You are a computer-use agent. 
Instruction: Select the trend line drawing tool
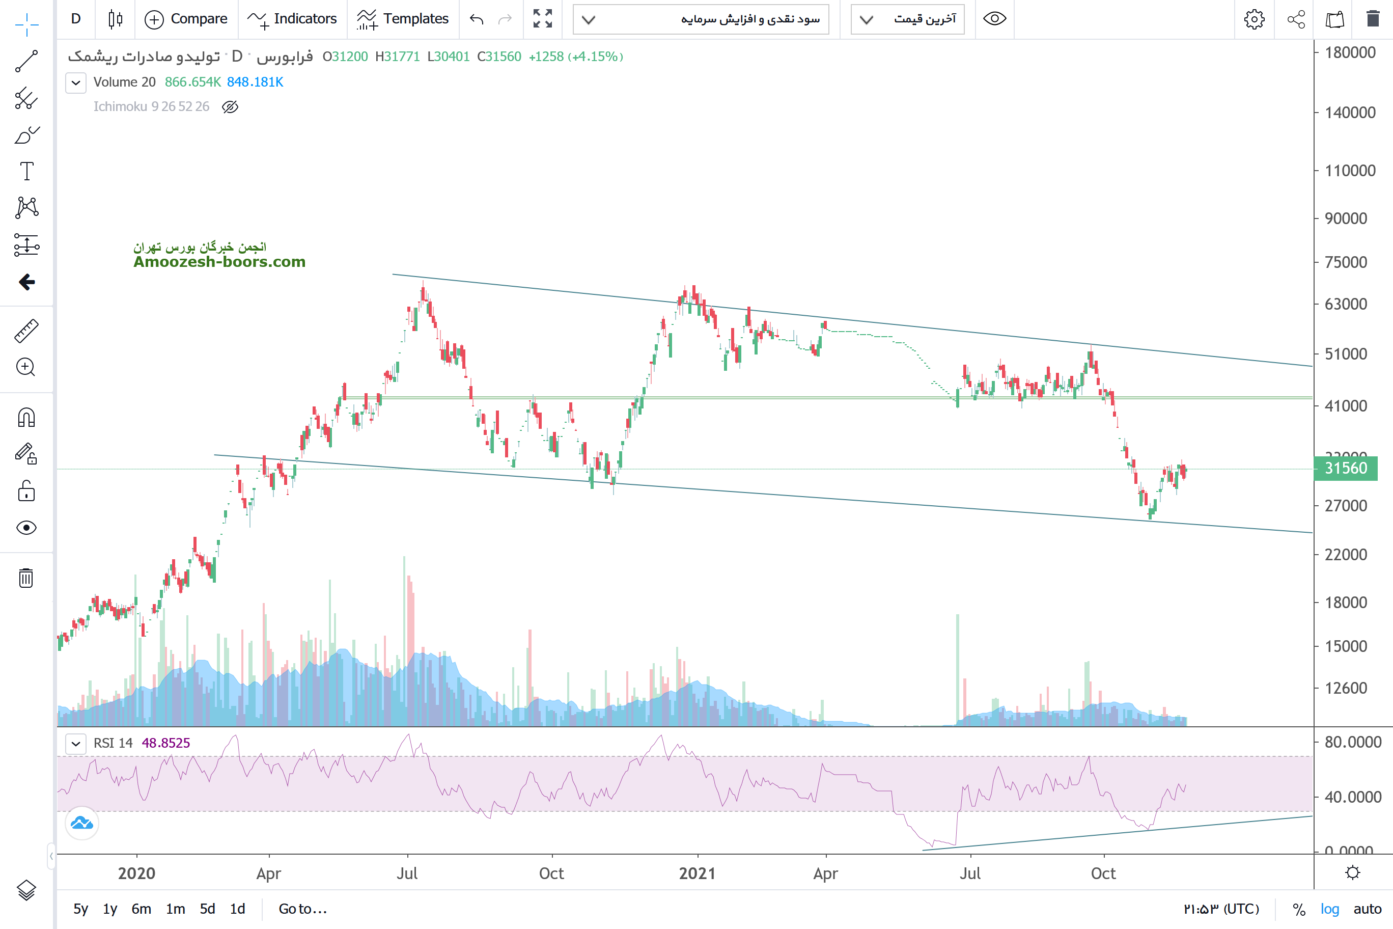[x=26, y=61]
